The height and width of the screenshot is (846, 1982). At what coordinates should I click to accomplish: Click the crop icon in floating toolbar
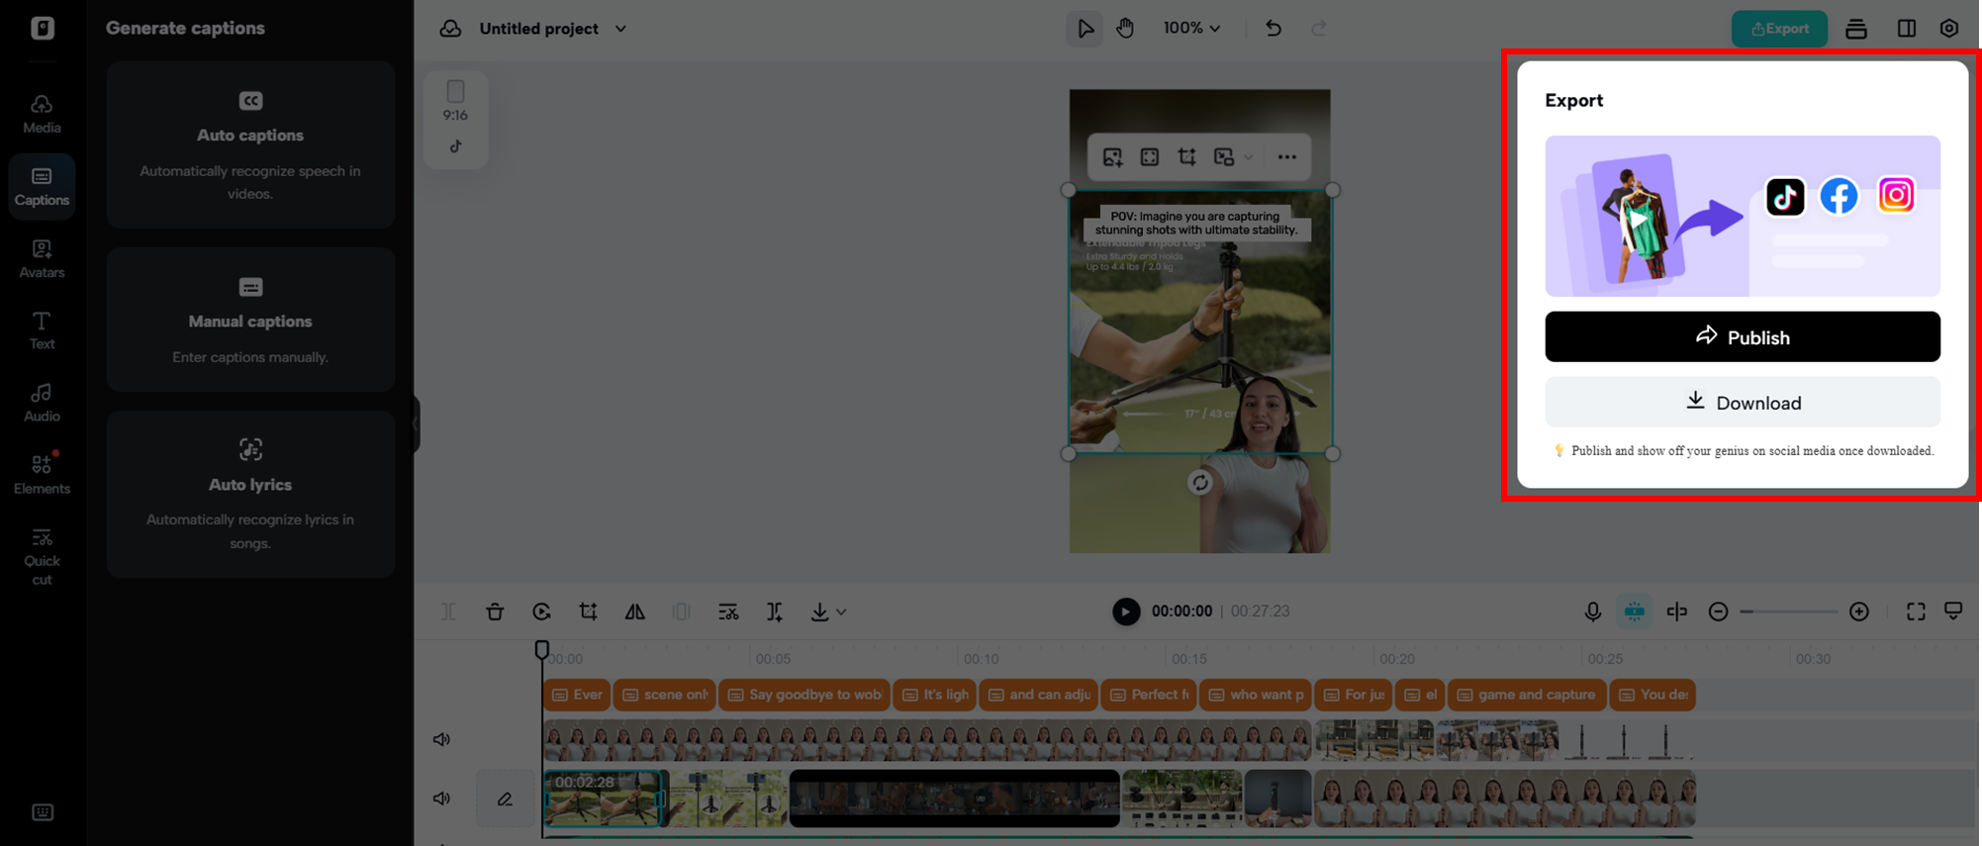click(x=1186, y=157)
